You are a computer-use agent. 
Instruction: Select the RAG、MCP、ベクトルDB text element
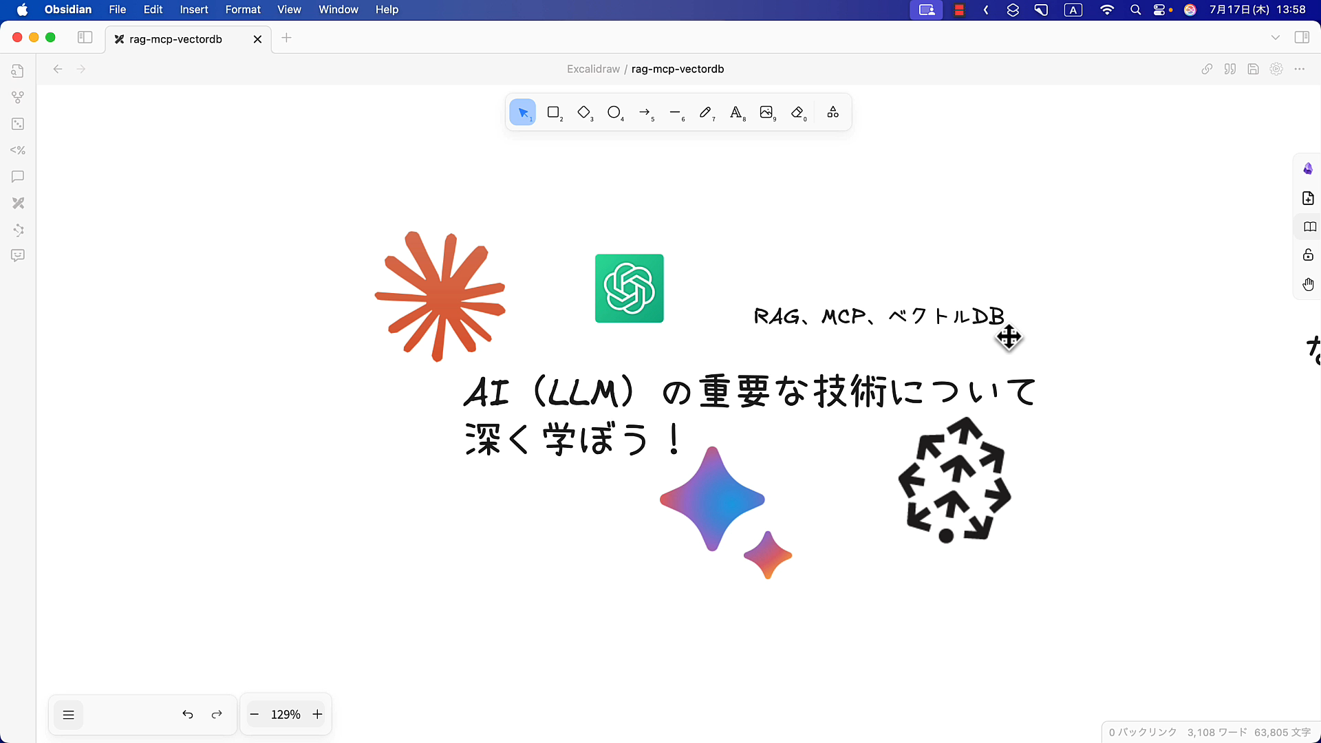tap(879, 316)
